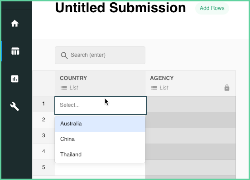The image size is (250, 180).
Task: Open the wrench settings icon
Action: pos(14,106)
